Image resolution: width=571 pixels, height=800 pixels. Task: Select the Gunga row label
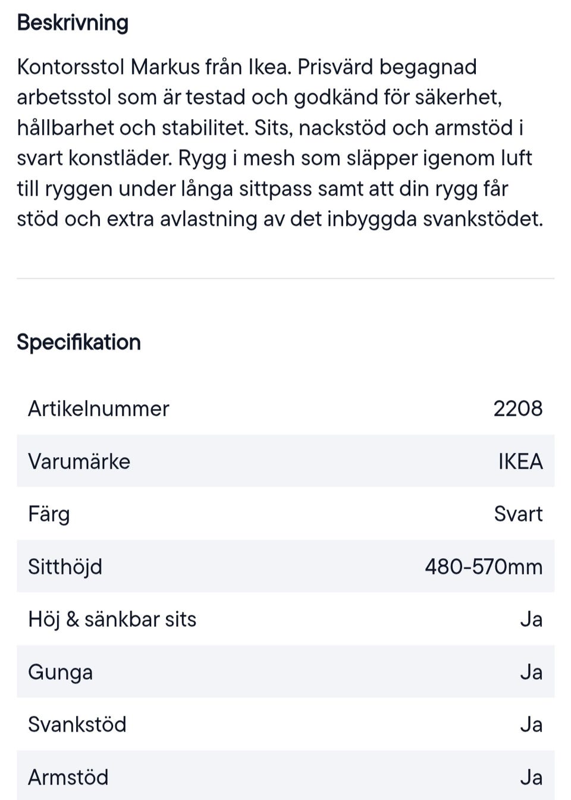pyautogui.click(x=60, y=672)
